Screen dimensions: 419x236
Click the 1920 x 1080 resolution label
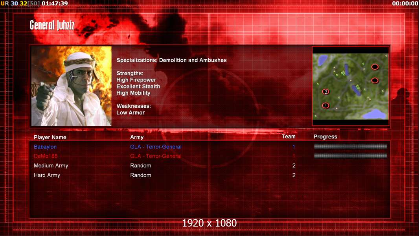tap(209, 223)
